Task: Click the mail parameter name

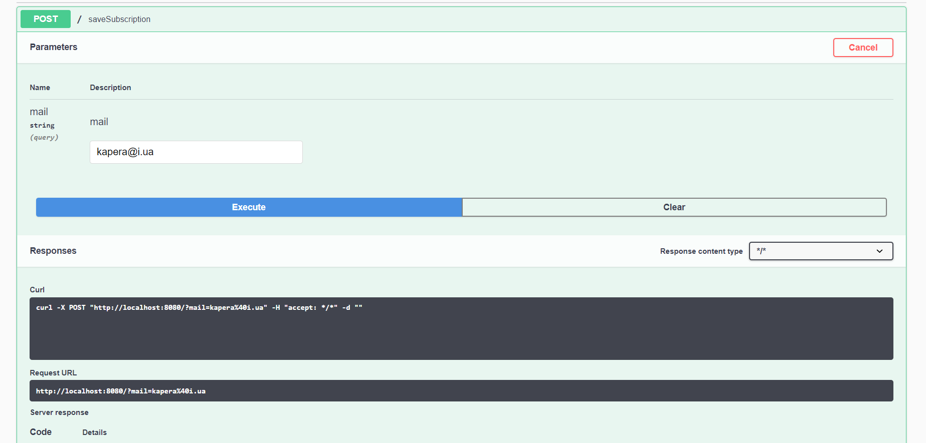Action: point(39,112)
